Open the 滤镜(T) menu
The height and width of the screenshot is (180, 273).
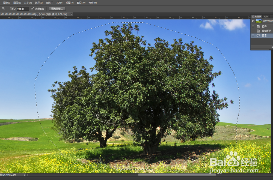click(x=49, y=3)
